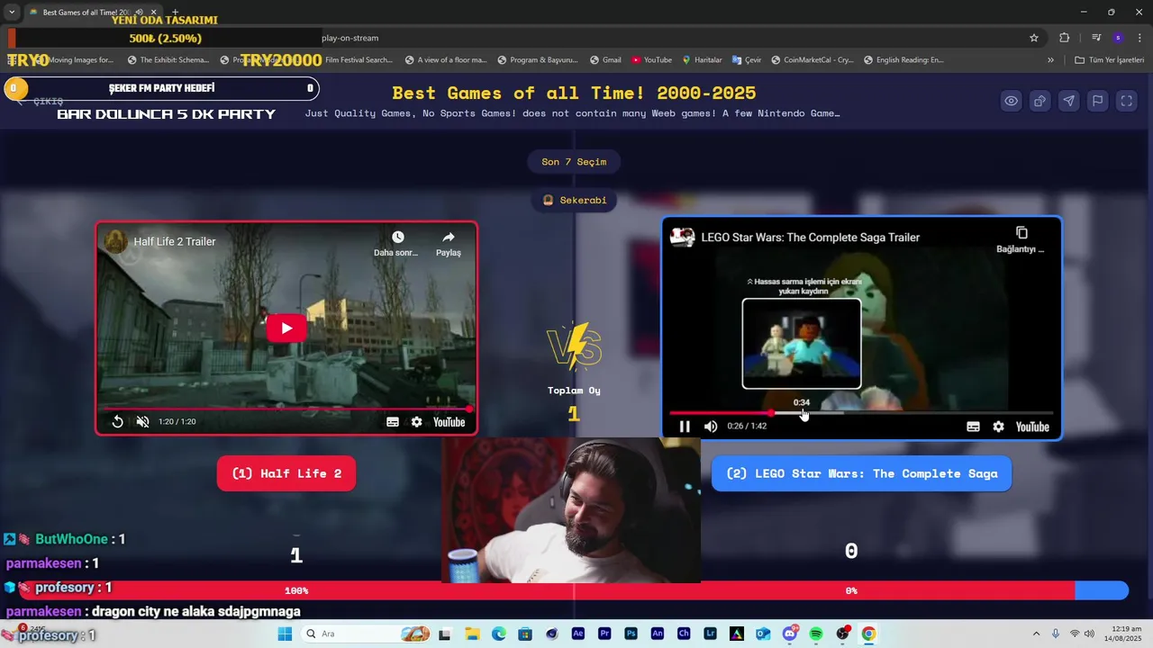Open a new Chrome tab

click(176, 13)
